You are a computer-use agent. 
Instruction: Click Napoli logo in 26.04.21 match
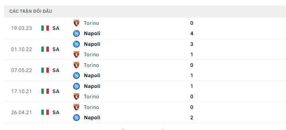coord(76,118)
